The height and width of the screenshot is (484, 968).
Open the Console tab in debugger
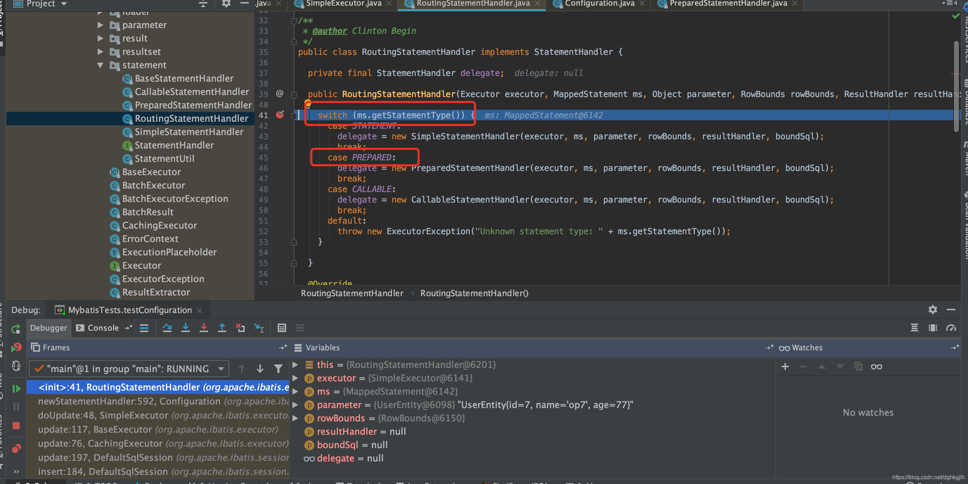98,328
